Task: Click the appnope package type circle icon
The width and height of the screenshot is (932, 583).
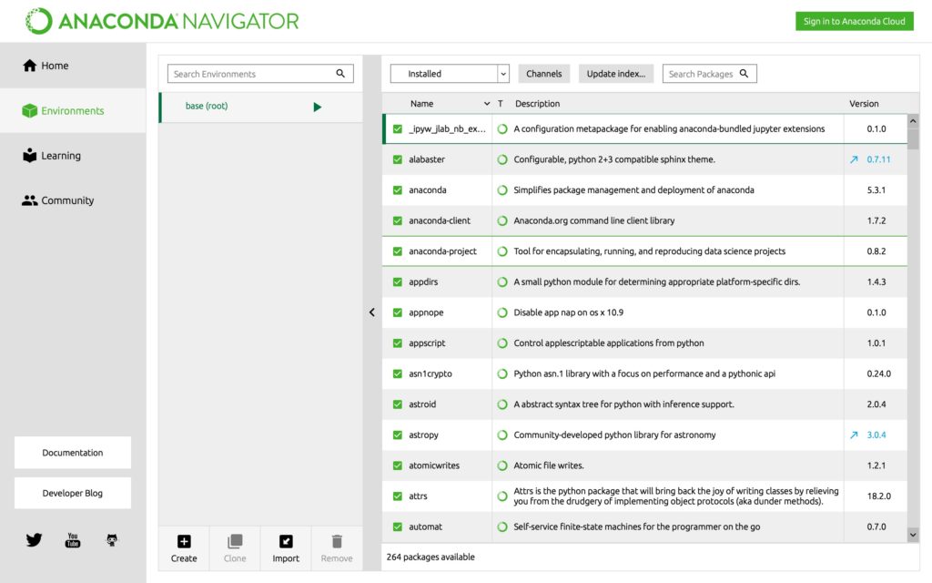Action: (502, 312)
